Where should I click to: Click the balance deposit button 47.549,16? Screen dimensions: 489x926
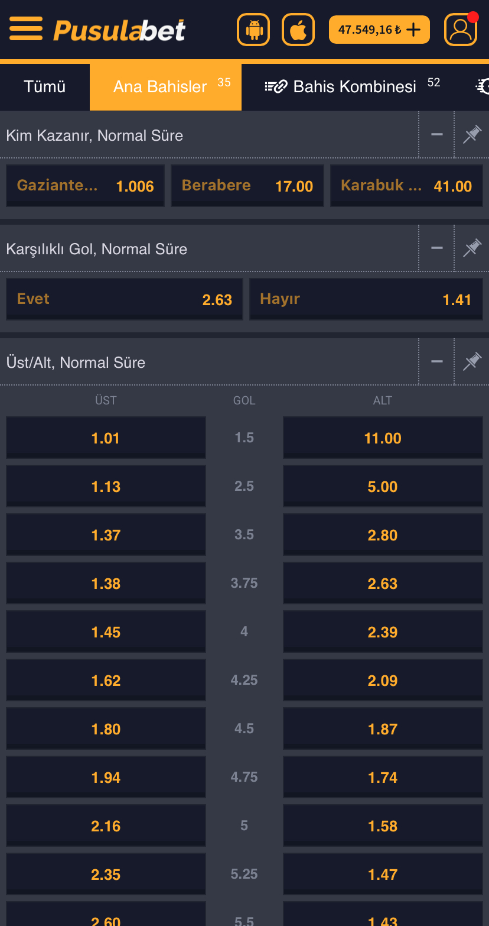pos(379,30)
